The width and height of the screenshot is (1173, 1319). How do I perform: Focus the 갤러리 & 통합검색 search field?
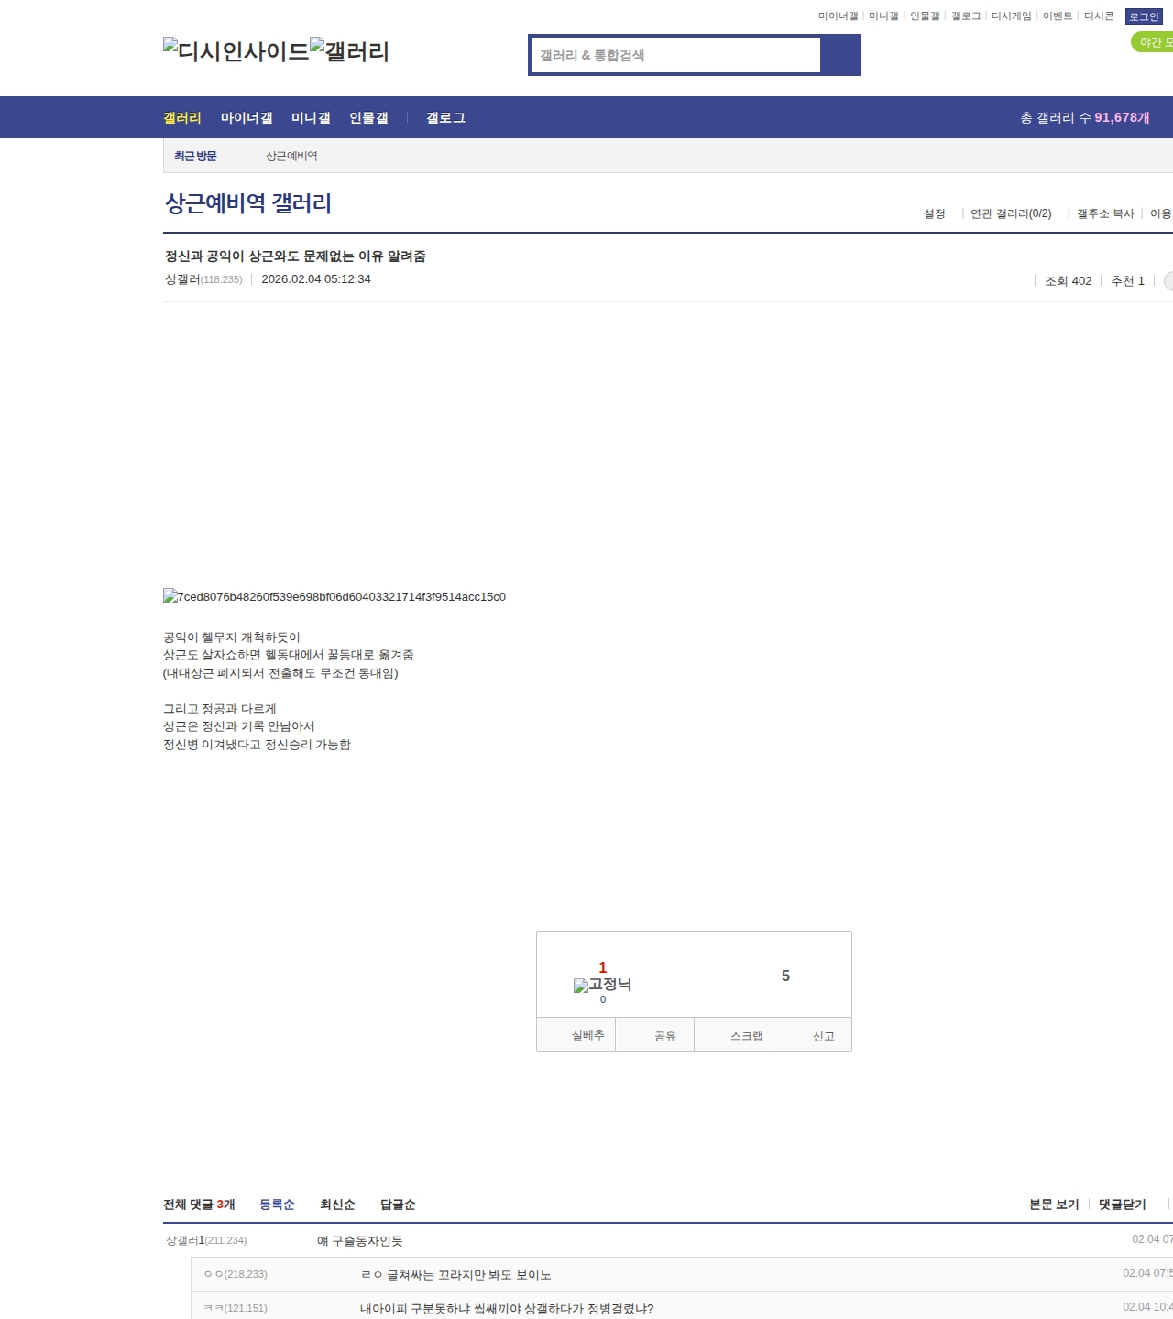coord(676,55)
